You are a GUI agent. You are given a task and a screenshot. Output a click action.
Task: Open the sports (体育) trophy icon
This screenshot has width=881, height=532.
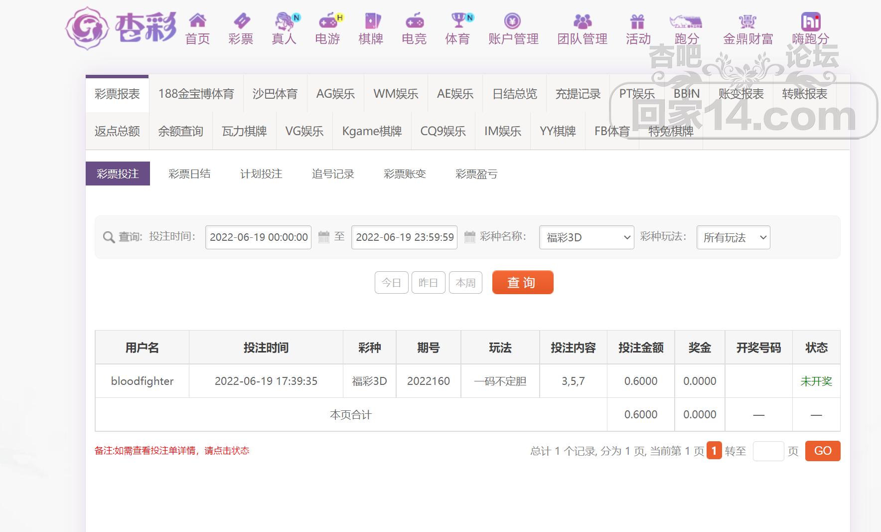point(458,21)
